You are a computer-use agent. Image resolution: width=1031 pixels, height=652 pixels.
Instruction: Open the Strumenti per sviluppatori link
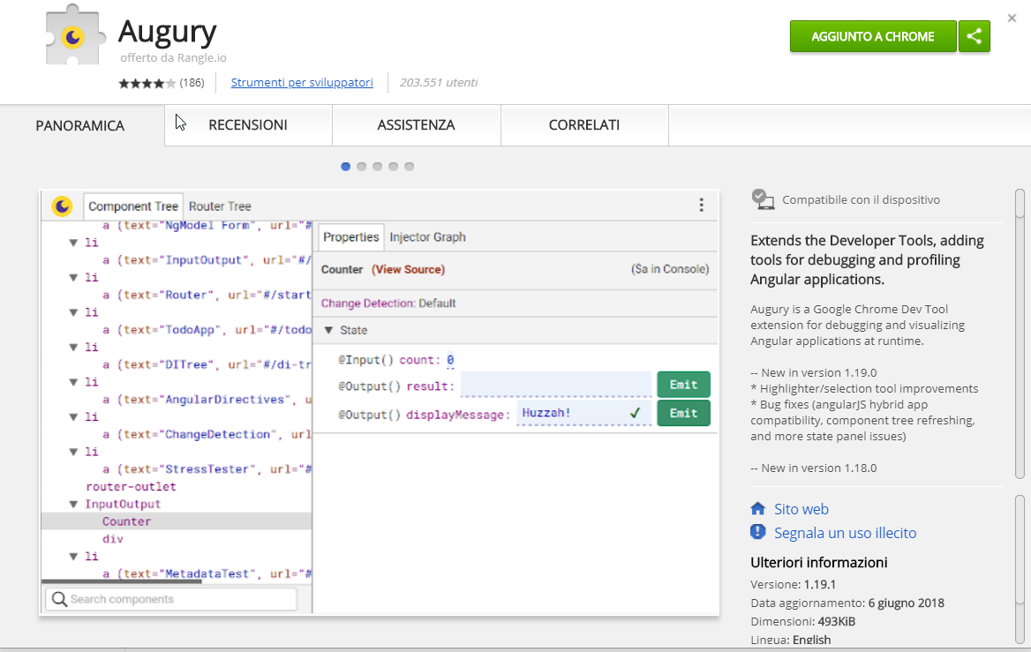pyautogui.click(x=302, y=82)
